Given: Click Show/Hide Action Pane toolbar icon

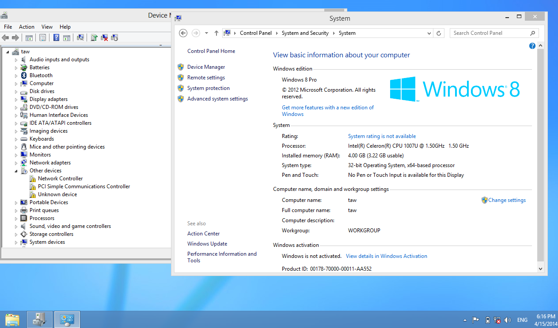Looking at the screenshot, I should [67, 38].
